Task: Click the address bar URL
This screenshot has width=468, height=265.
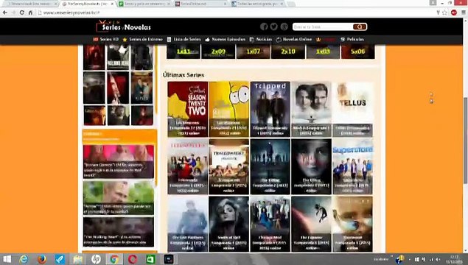Action: 71,13
